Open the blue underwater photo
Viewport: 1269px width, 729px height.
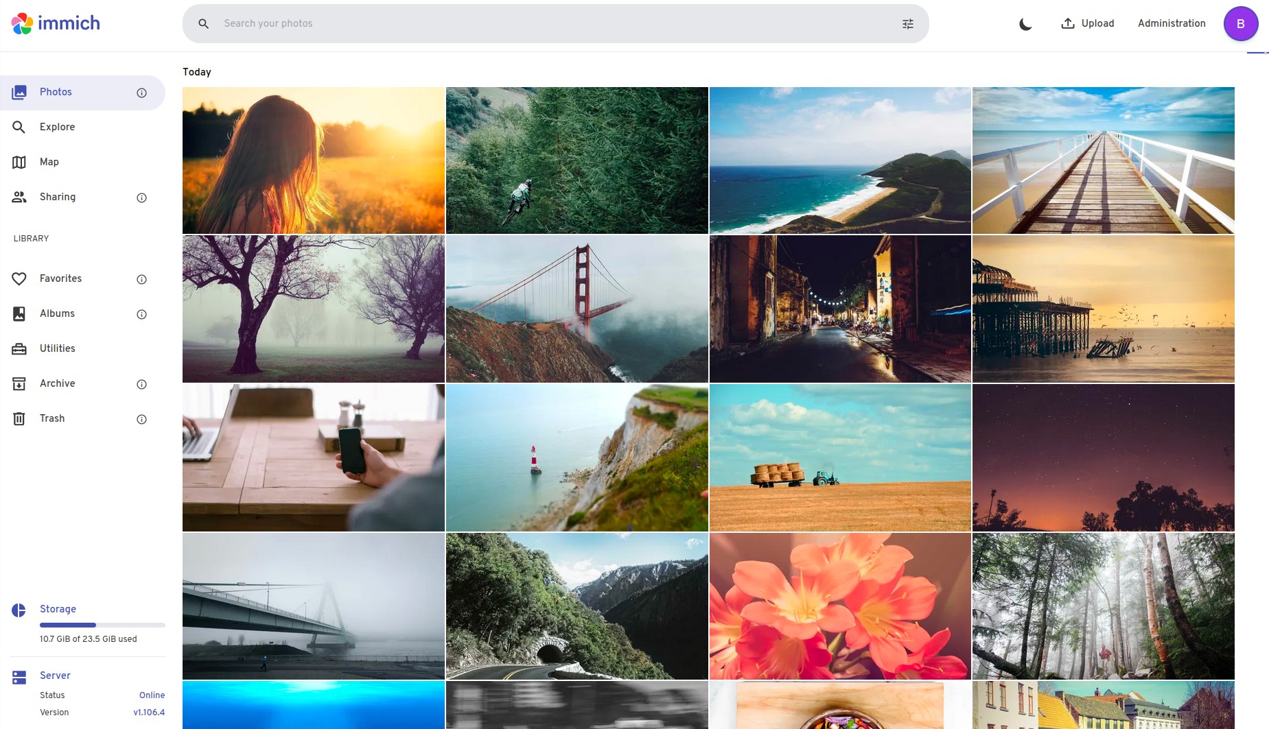[x=314, y=705]
